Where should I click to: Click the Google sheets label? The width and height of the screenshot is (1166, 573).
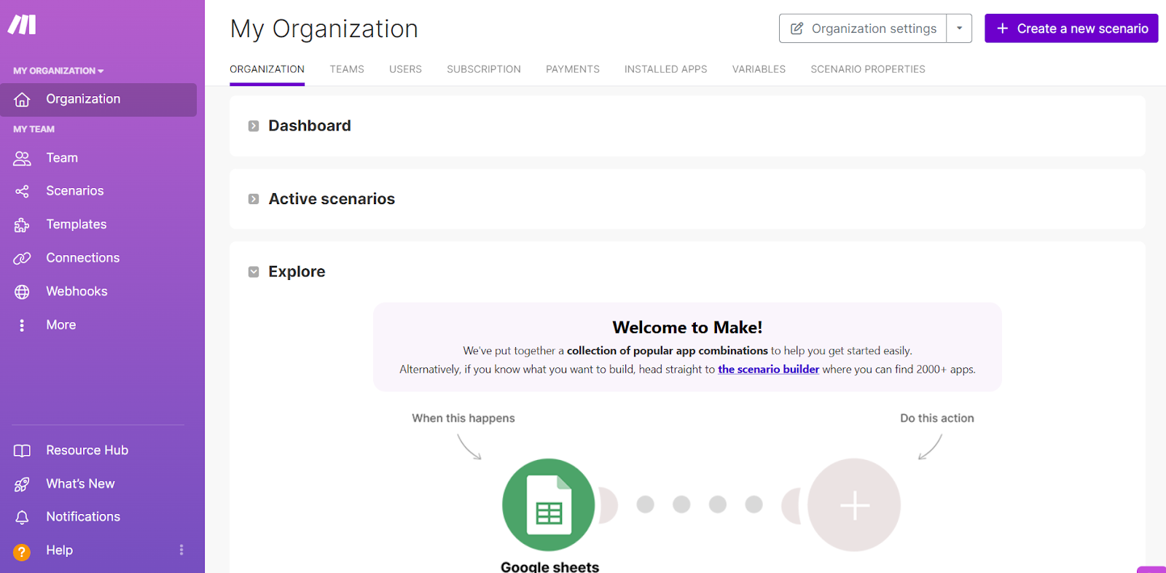click(549, 566)
